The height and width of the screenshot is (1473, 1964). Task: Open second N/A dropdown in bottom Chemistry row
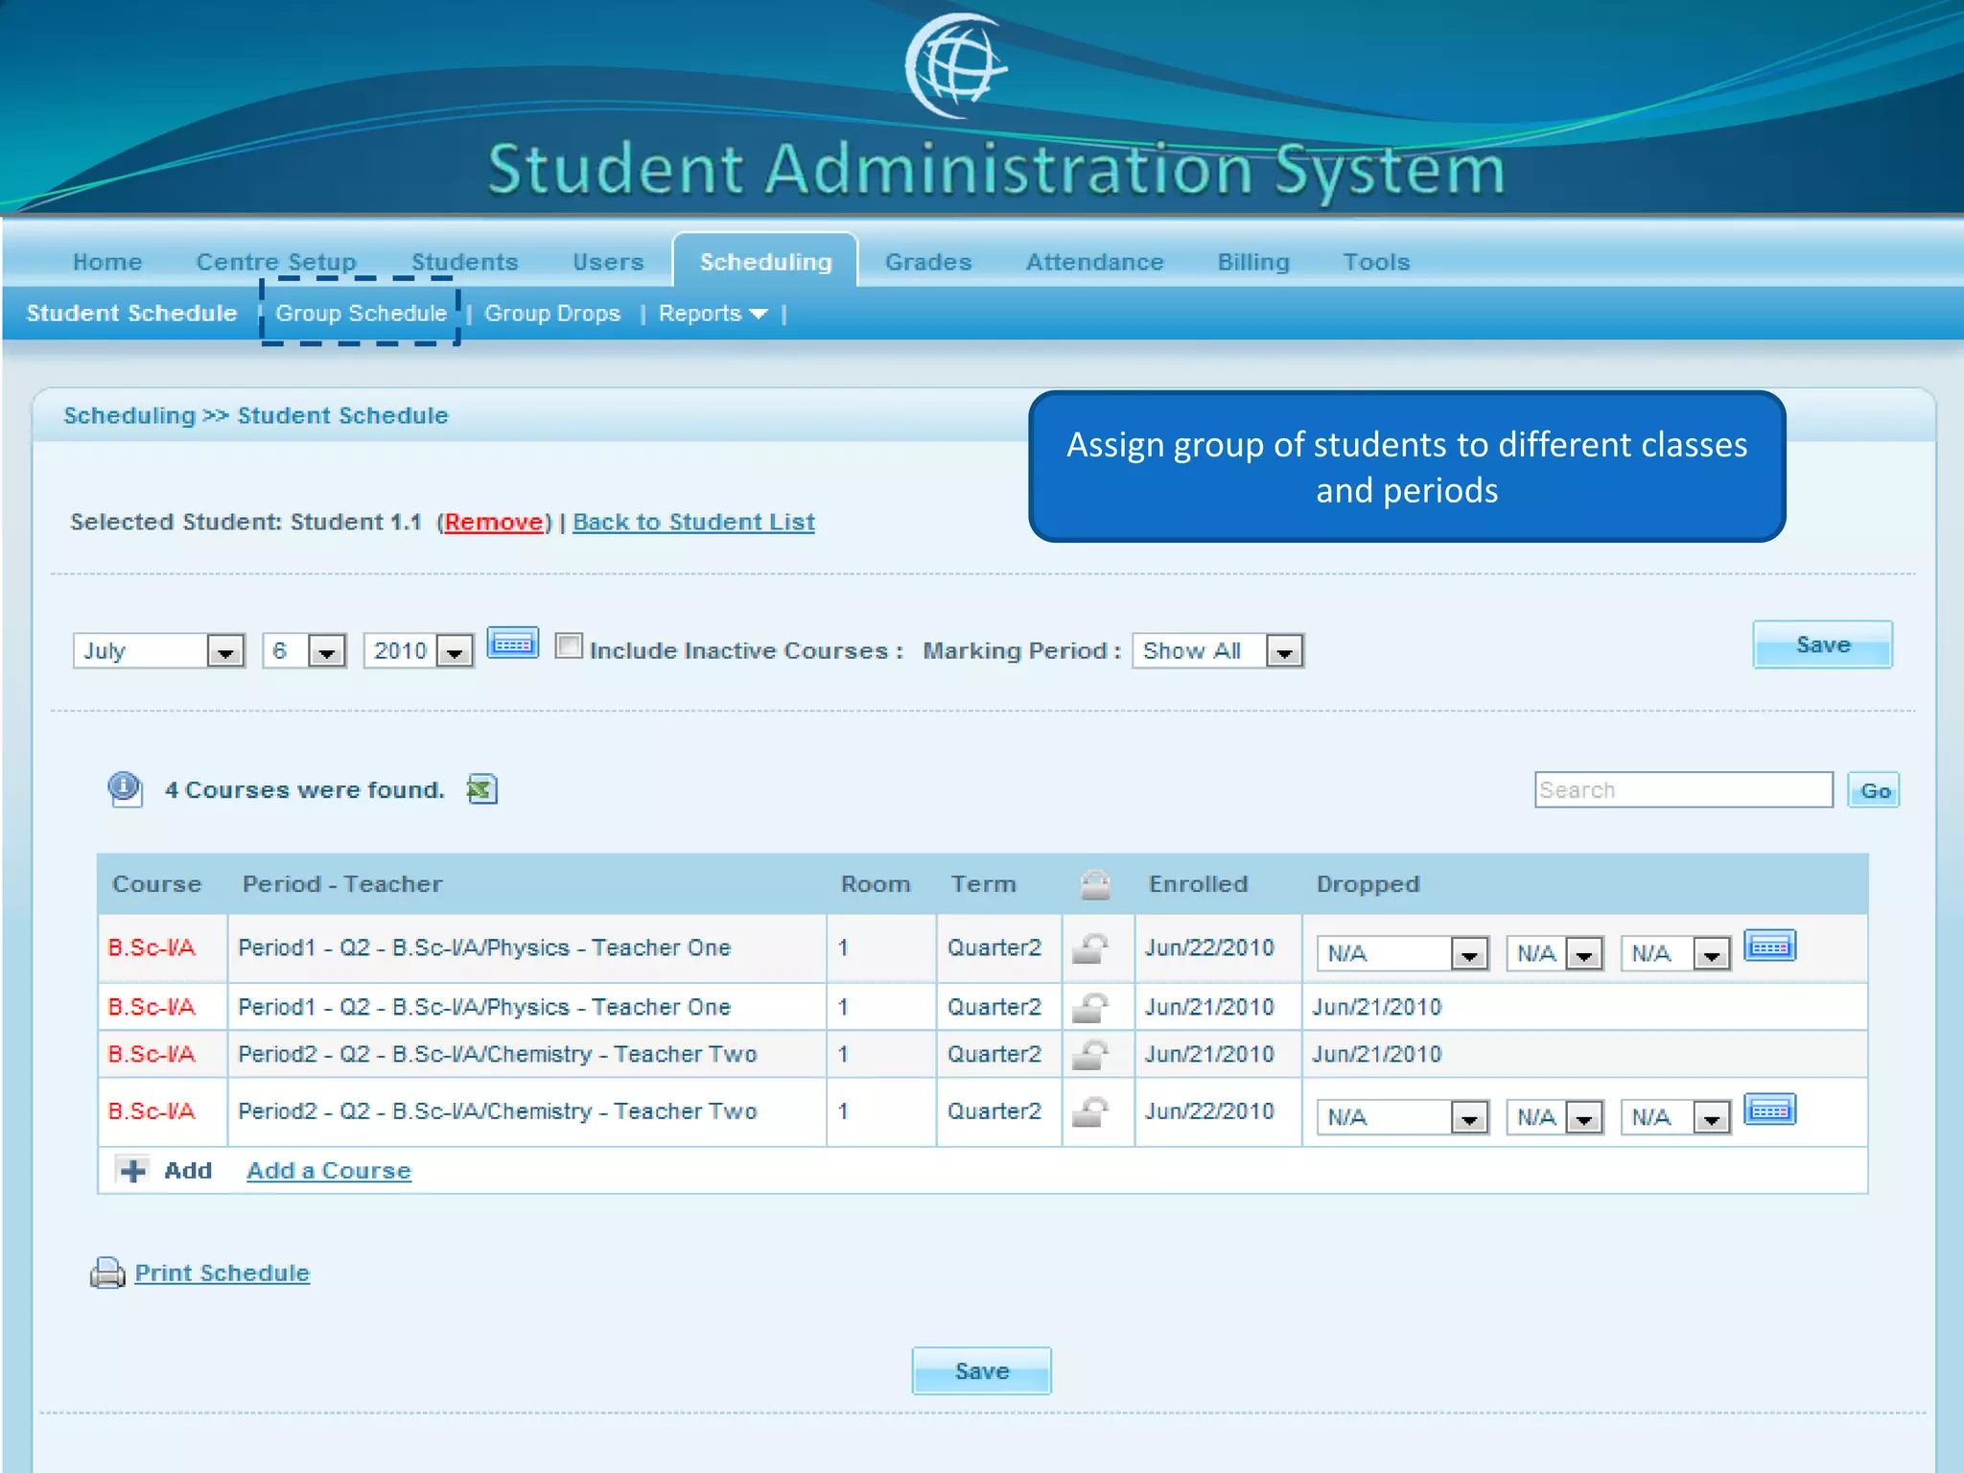pos(1555,1117)
